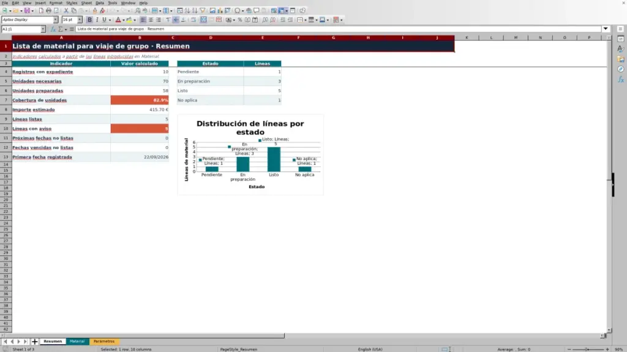The width and height of the screenshot is (627, 352).
Task: Open the sidebar Navigator icon
Action: coord(621,70)
